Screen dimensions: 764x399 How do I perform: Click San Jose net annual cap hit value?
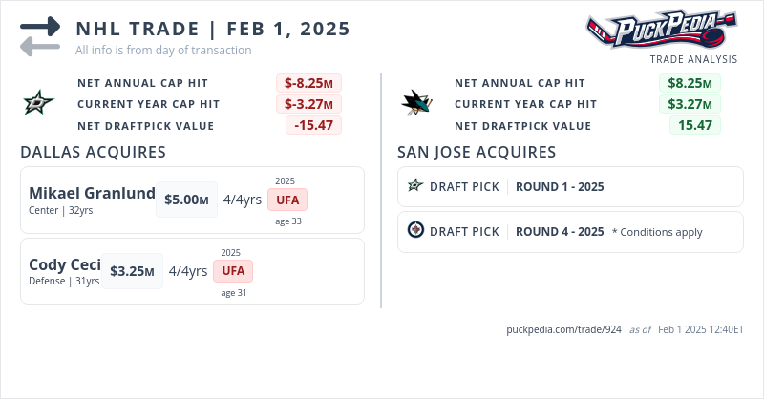(x=690, y=83)
